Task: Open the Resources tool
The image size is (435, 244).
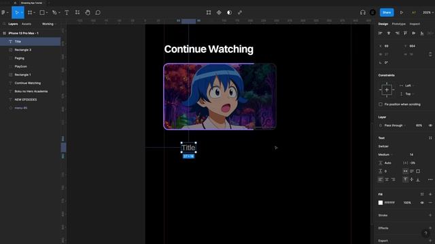Action: (x=77, y=12)
